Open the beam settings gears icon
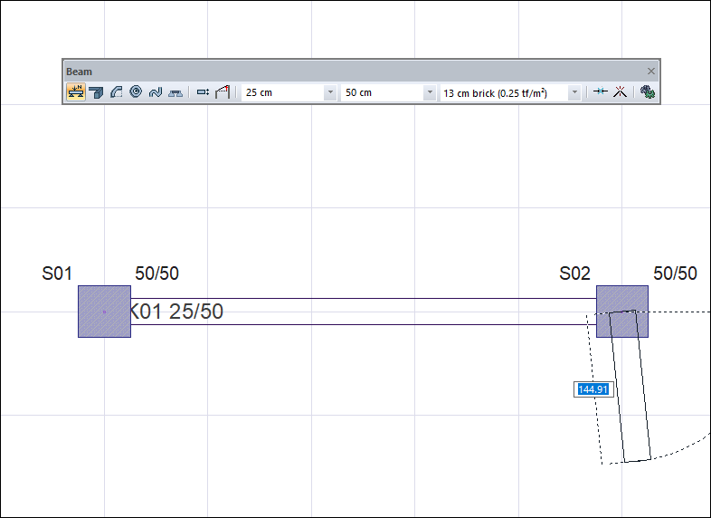The width and height of the screenshot is (711, 518). pyautogui.click(x=647, y=92)
